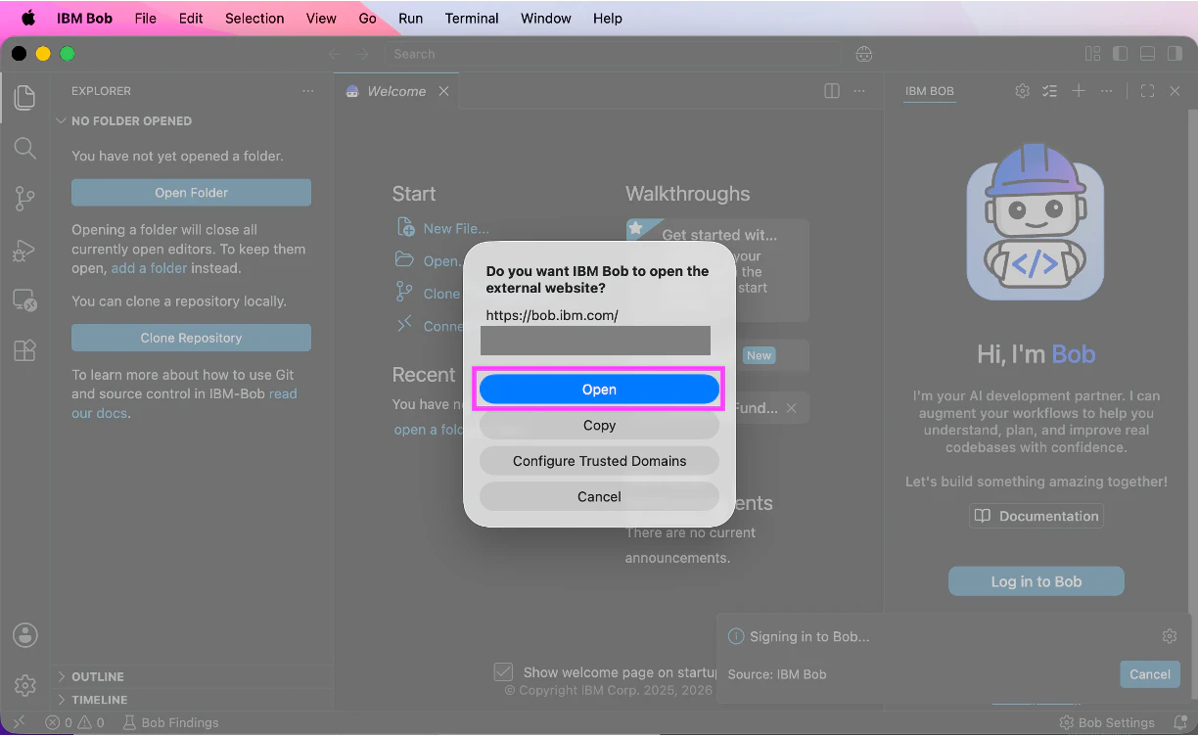Toggle Primary Side Bar layout icon
Screen dimensions: 1198x736
[1121, 54]
